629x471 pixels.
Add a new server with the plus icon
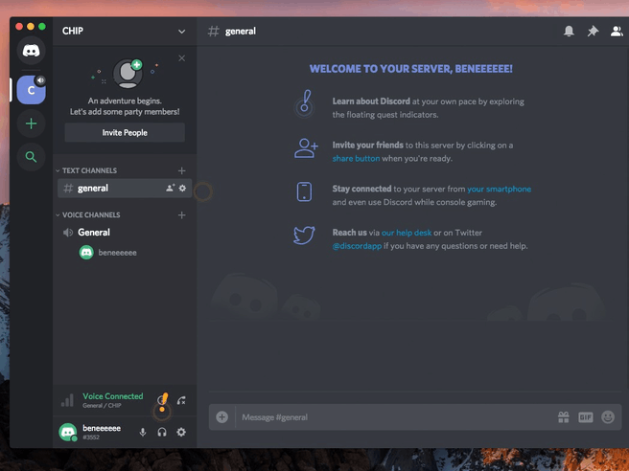(x=31, y=123)
